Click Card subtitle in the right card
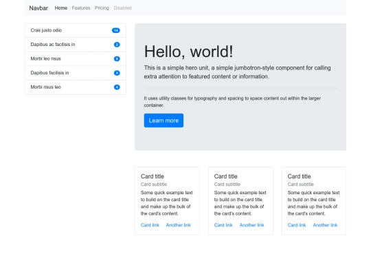Image resolution: width=371 pixels, height=278 pixels. (x=300, y=184)
